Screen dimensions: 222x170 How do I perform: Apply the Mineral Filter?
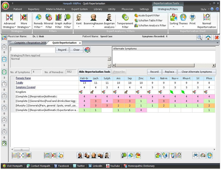tap(49, 21)
